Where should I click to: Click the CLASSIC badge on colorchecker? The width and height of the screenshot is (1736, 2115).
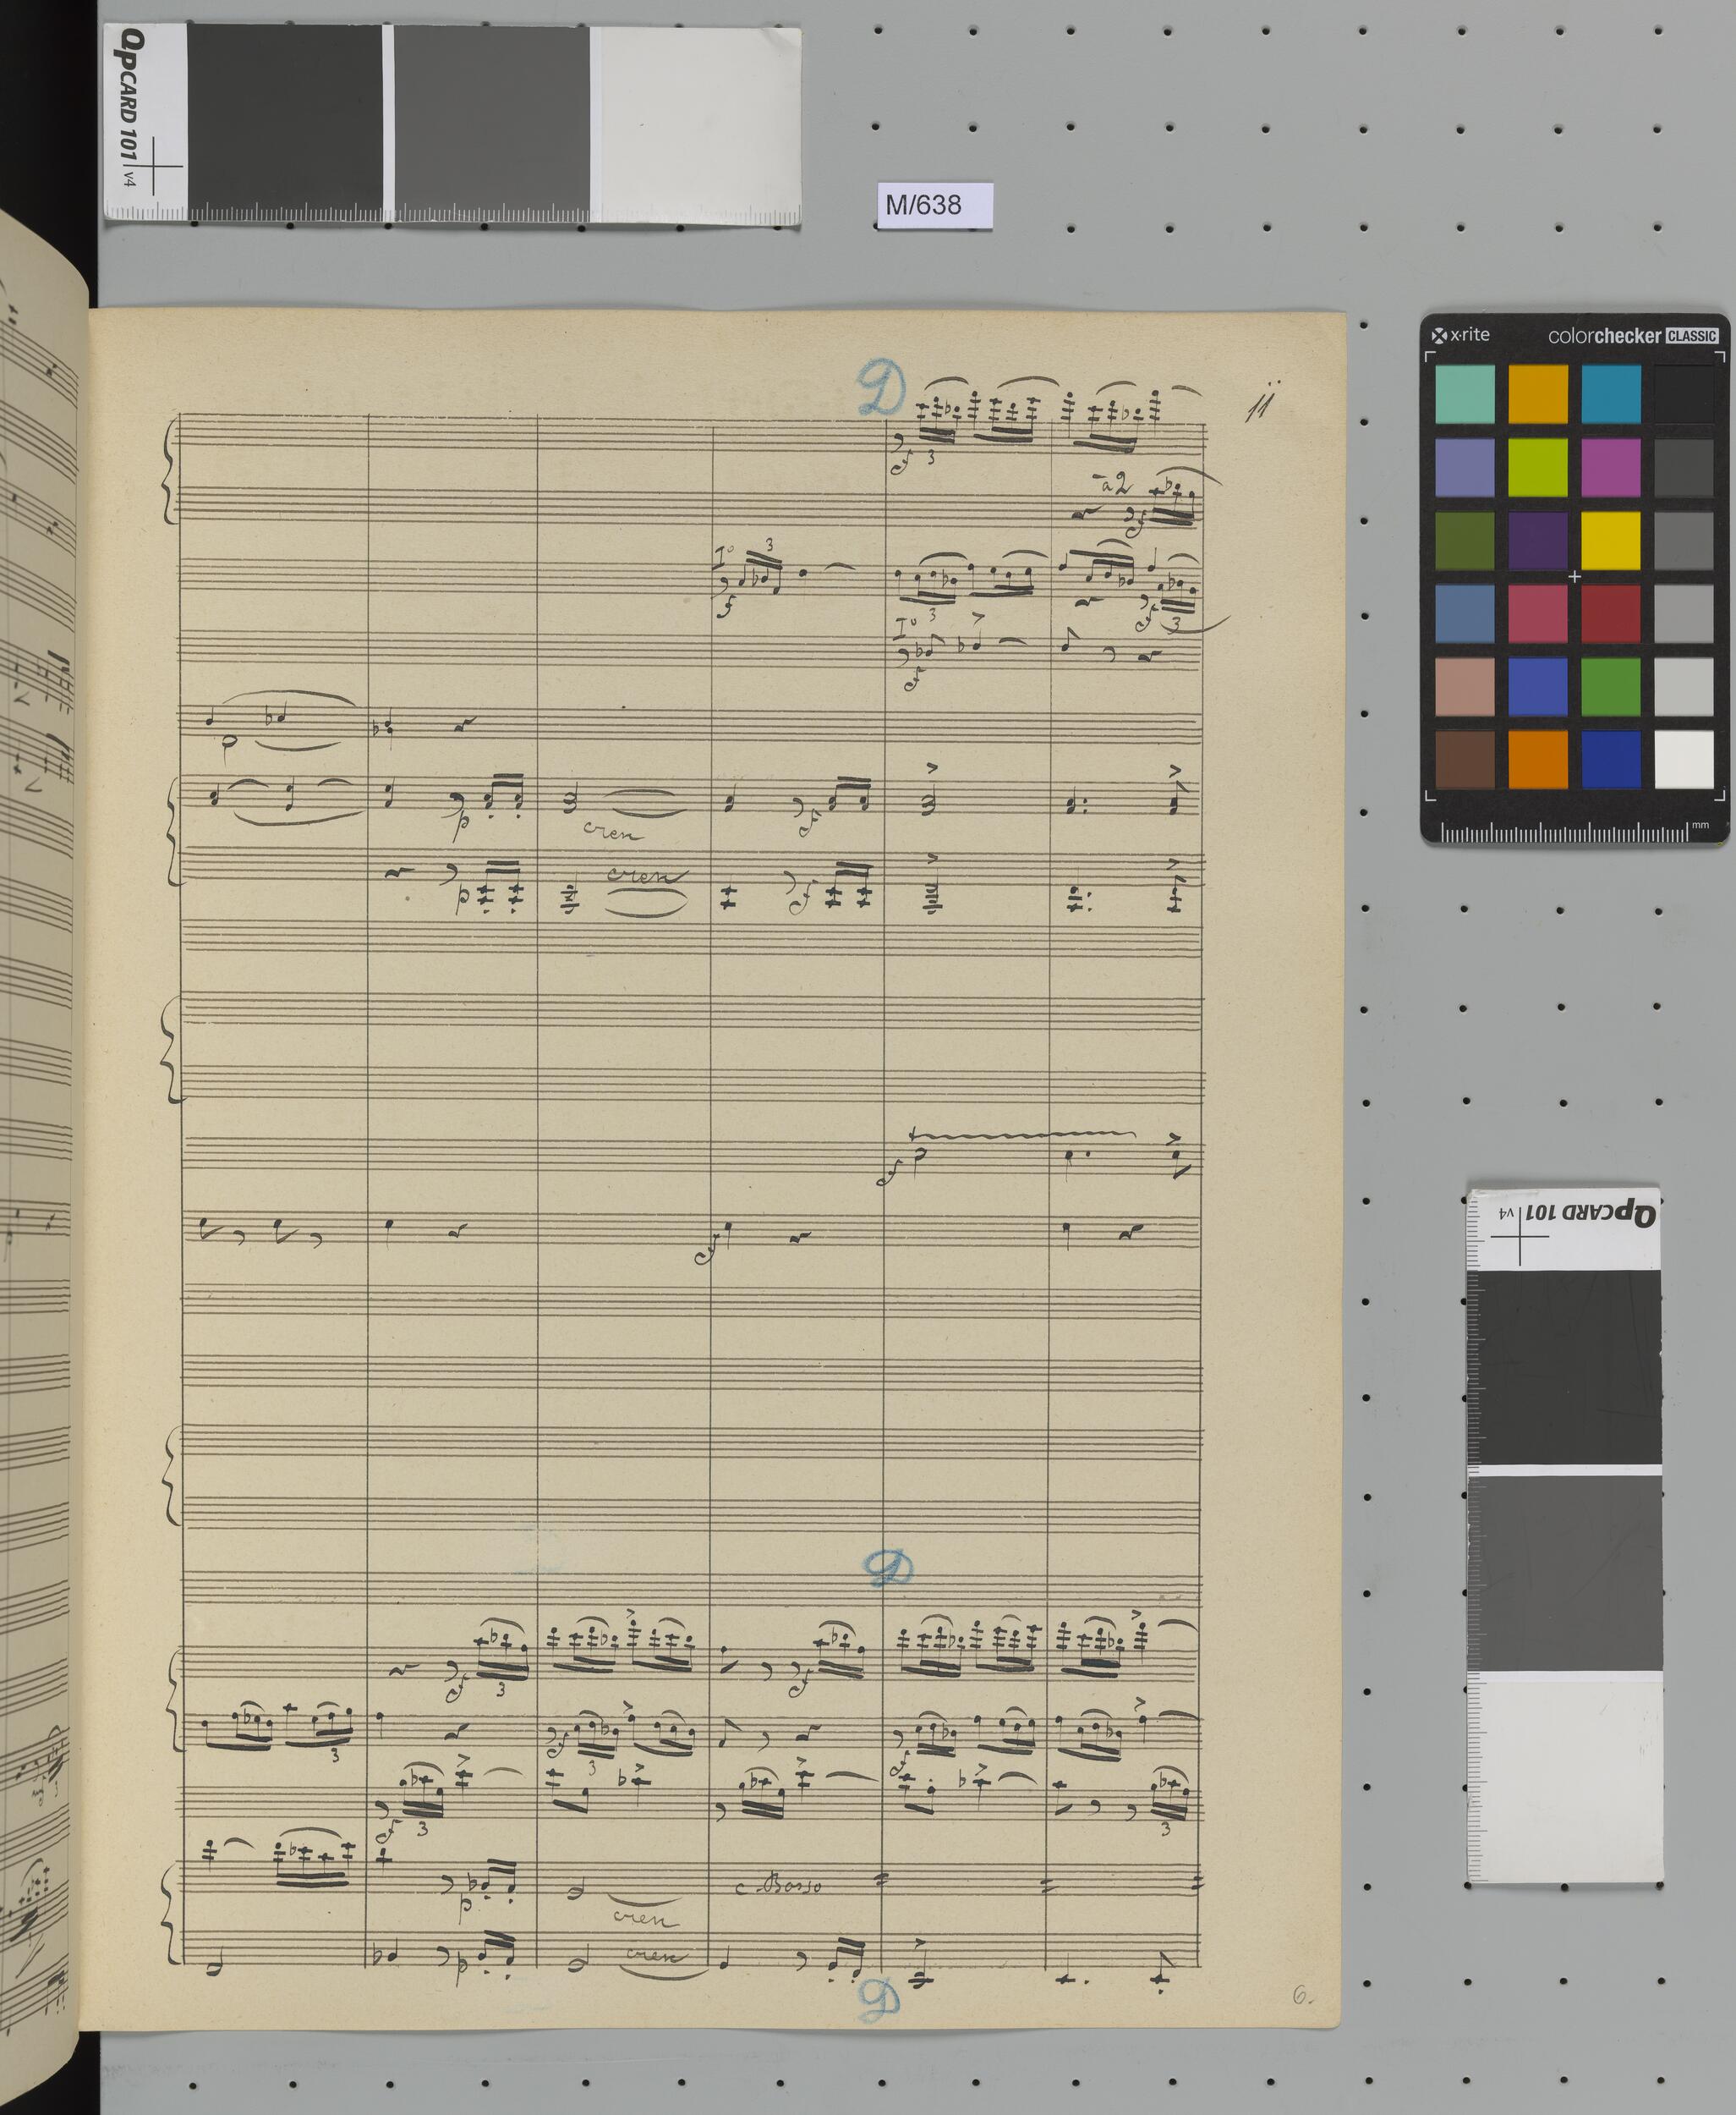1692,336
